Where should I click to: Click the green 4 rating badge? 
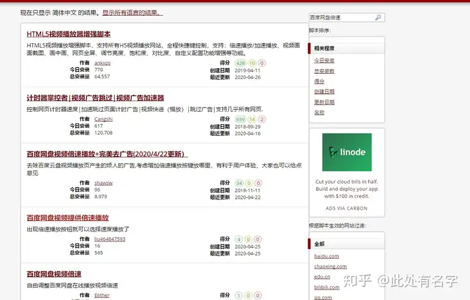coord(239,239)
